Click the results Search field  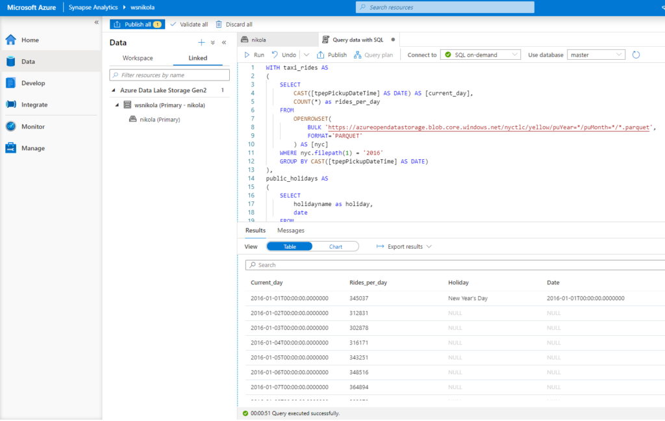tap(455, 265)
